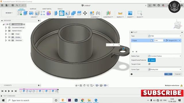Click the Create Sketch tool icon
This screenshot has height=103, width=184.
coord(20,13)
